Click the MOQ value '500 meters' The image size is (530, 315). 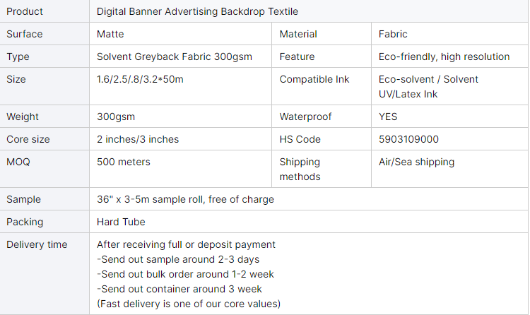pyautogui.click(x=124, y=162)
